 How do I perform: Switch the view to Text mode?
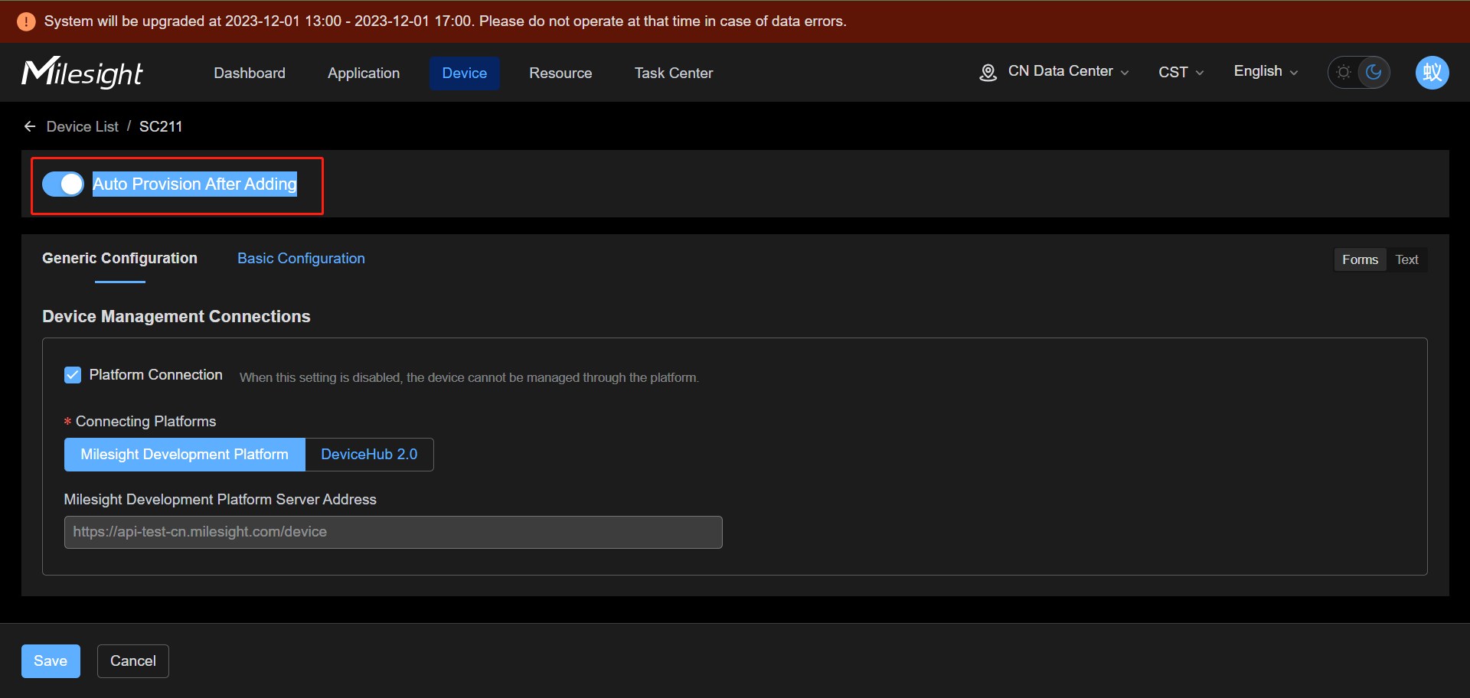click(1406, 259)
